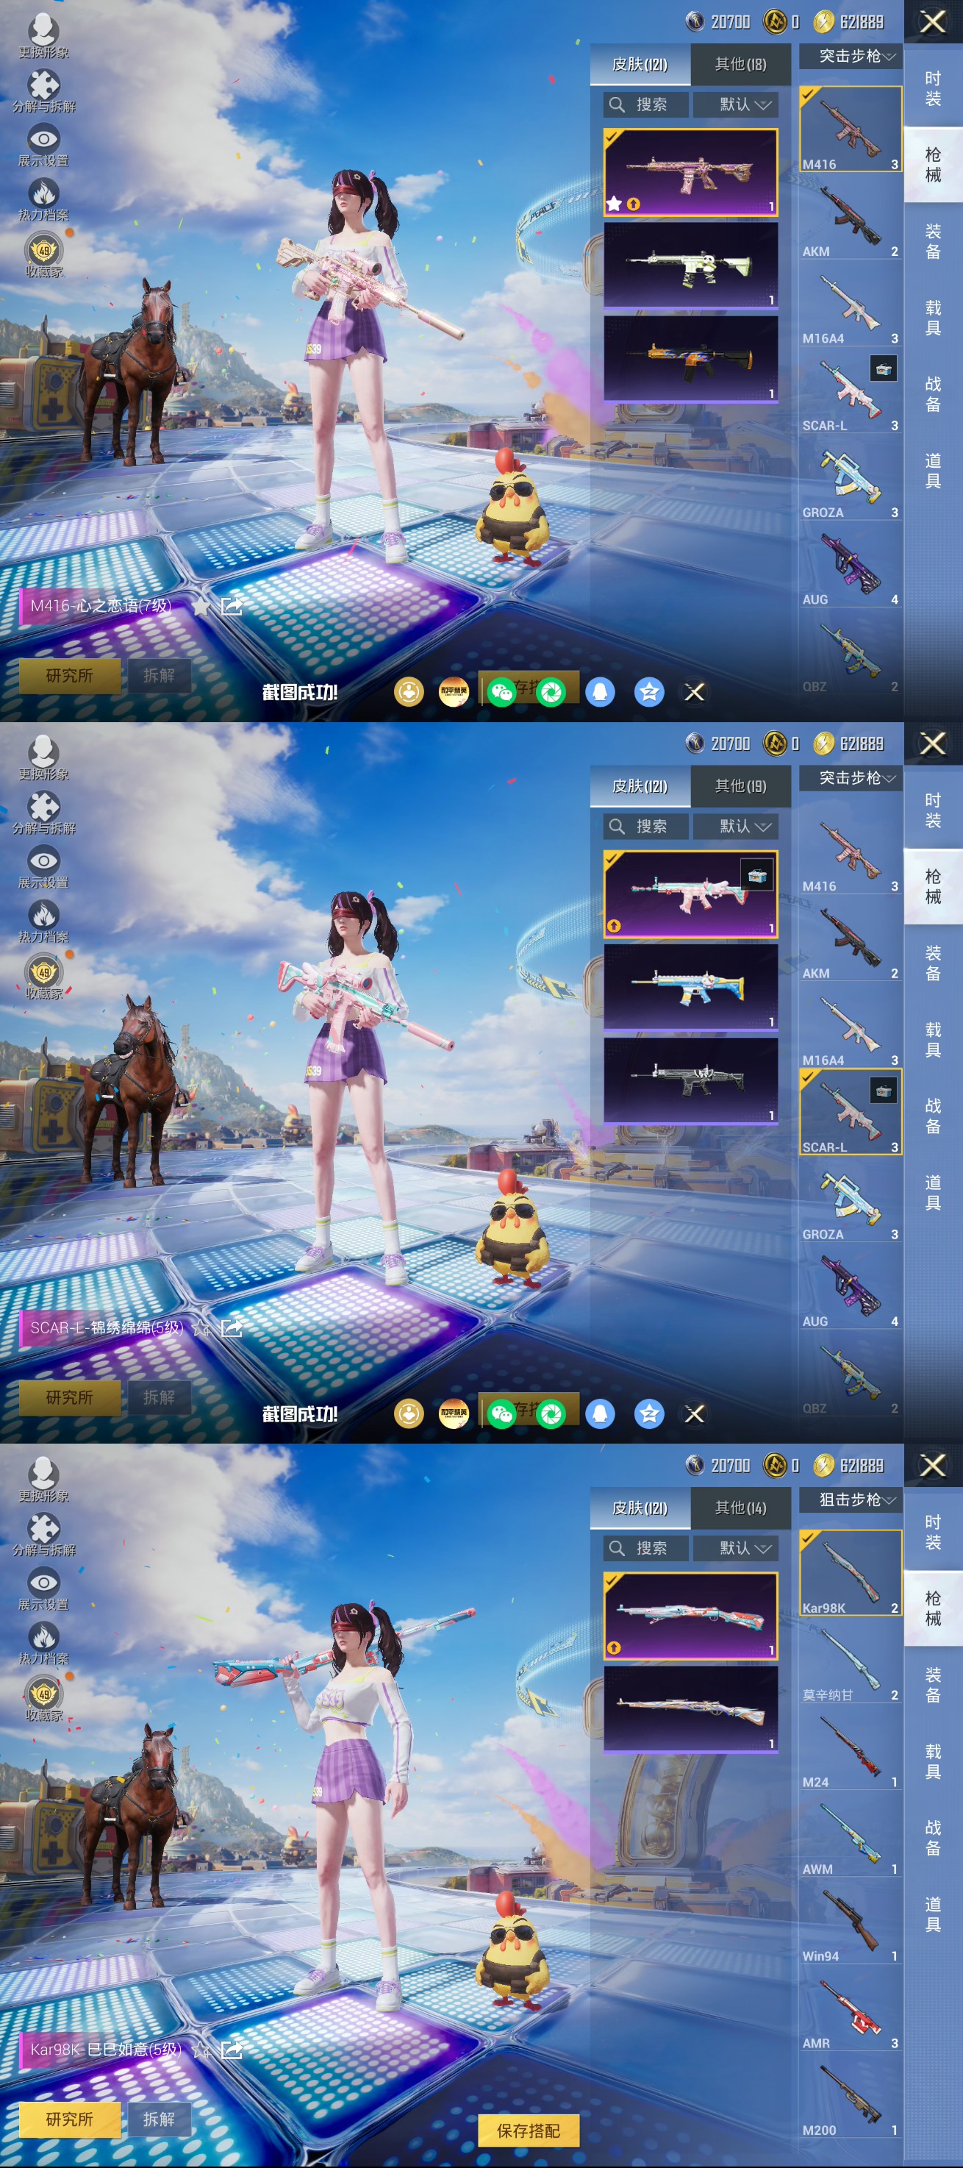
Task: Toggle favorite star beside SCAR-L-锦绣绵绵(5级)
Action: [x=202, y=1328]
